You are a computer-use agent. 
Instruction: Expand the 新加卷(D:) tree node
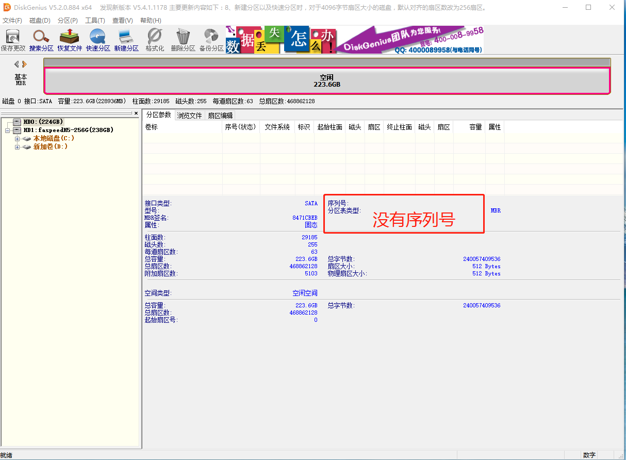18,147
